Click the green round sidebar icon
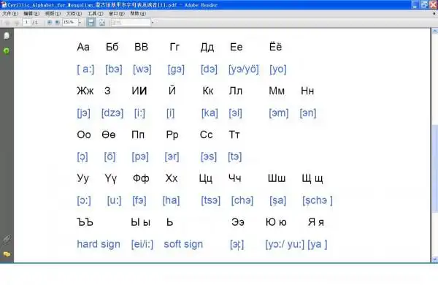The image size is (438, 285). coord(6,50)
